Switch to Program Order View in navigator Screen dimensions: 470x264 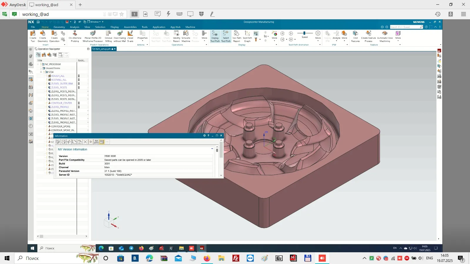click(38, 55)
